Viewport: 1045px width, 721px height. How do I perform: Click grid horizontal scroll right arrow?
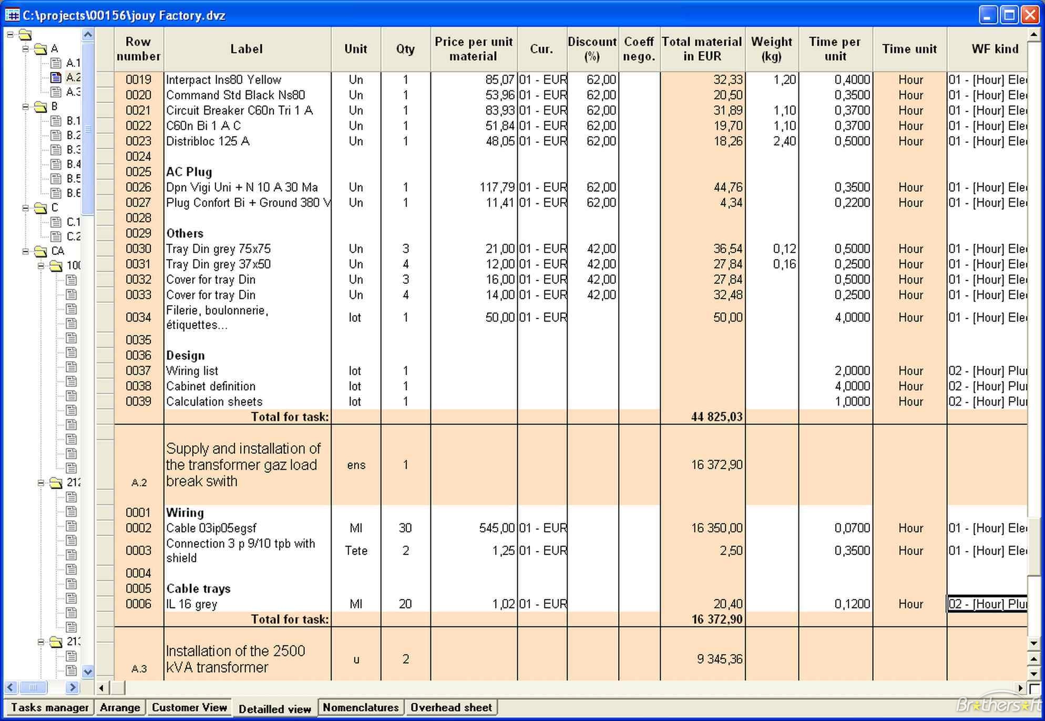1021,687
